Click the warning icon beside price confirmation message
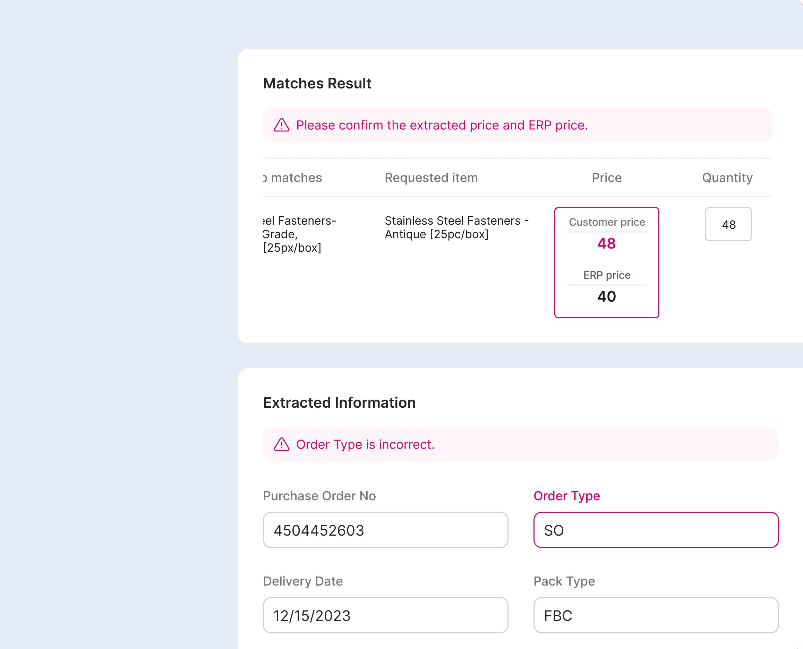The height and width of the screenshot is (649, 803). 281,125
